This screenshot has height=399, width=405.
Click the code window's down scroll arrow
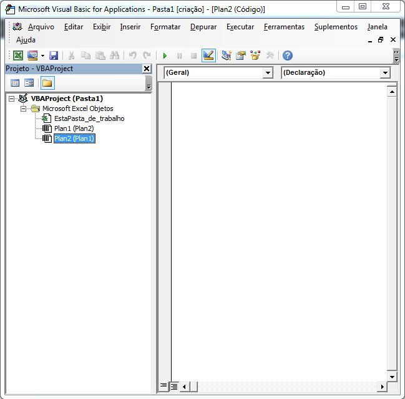392,377
